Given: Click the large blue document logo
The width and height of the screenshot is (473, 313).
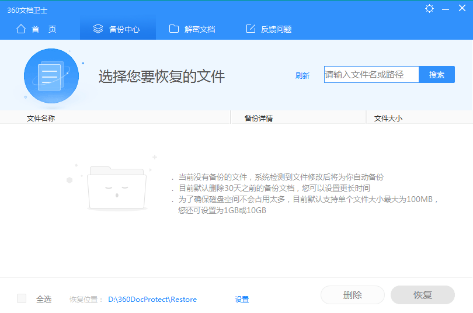Looking at the screenshot, I should 51,76.
